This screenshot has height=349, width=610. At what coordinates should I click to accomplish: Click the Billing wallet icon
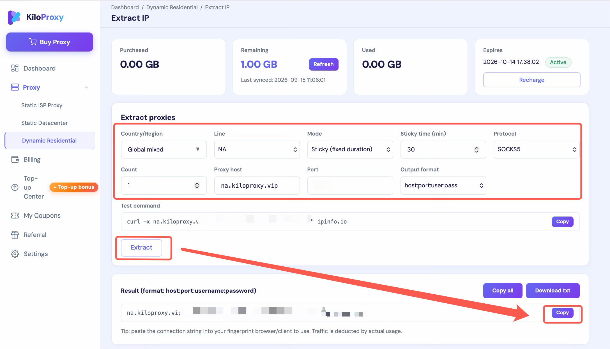pos(15,159)
